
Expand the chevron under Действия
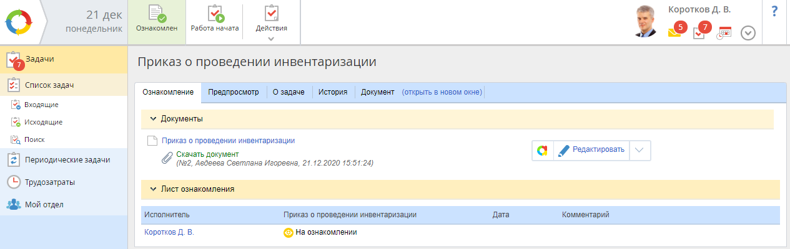click(271, 39)
